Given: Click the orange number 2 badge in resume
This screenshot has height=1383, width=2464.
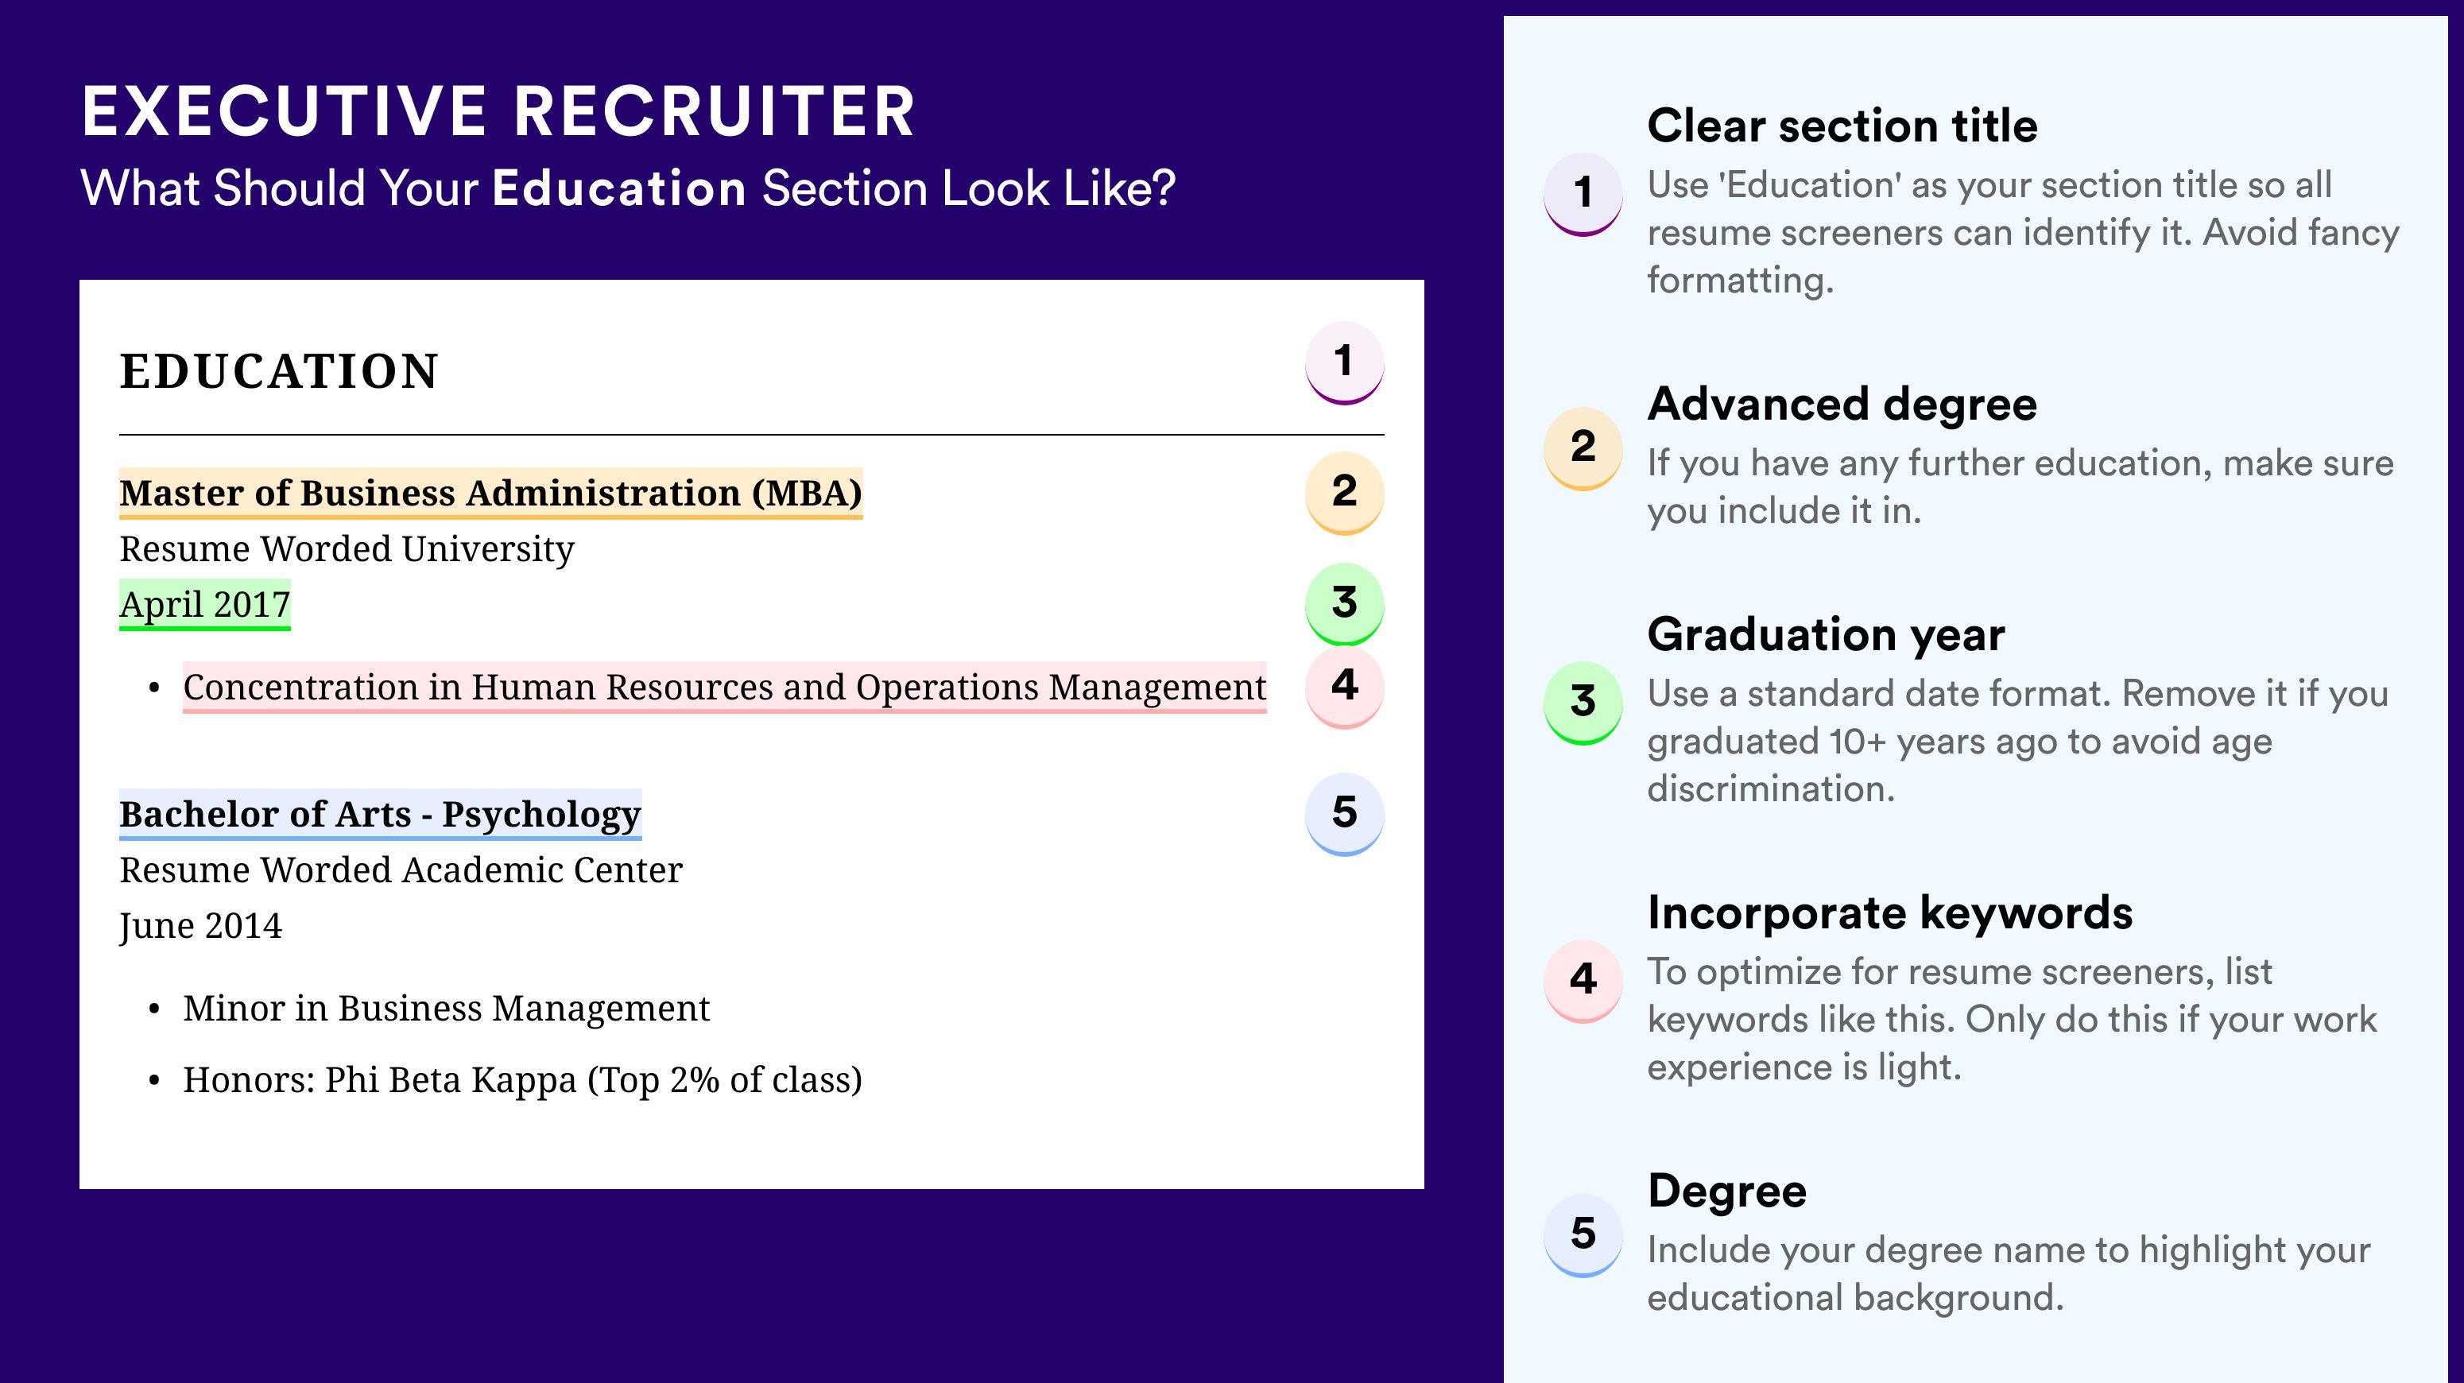Looking at the screenshot, I should click(1344, 493).
